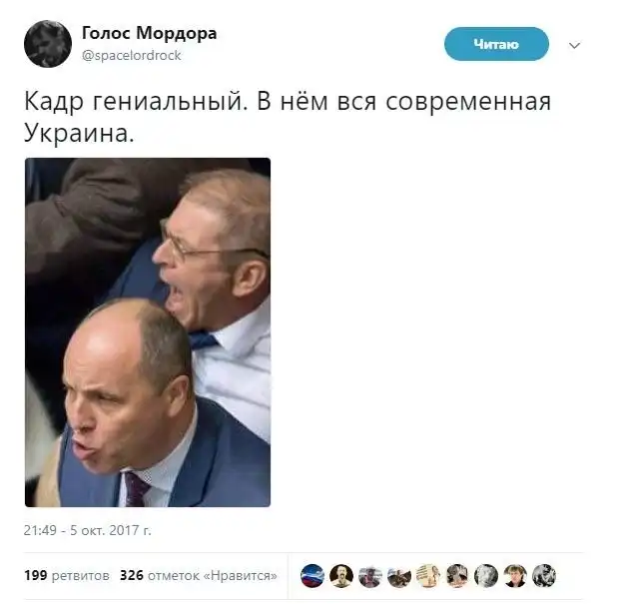The image size is (621, 604).
Task: View the 199 ретвитов list
Action: (x=67, y=575)
